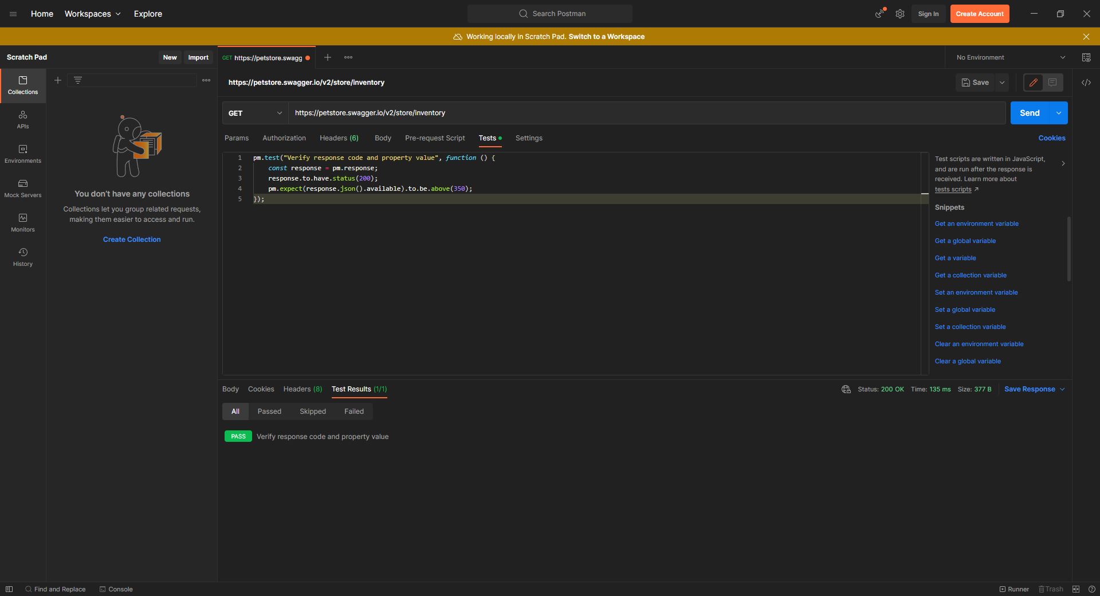Toggle the comments mode icon
The image size is (1100, 596).
click(x=1052, y=83)
